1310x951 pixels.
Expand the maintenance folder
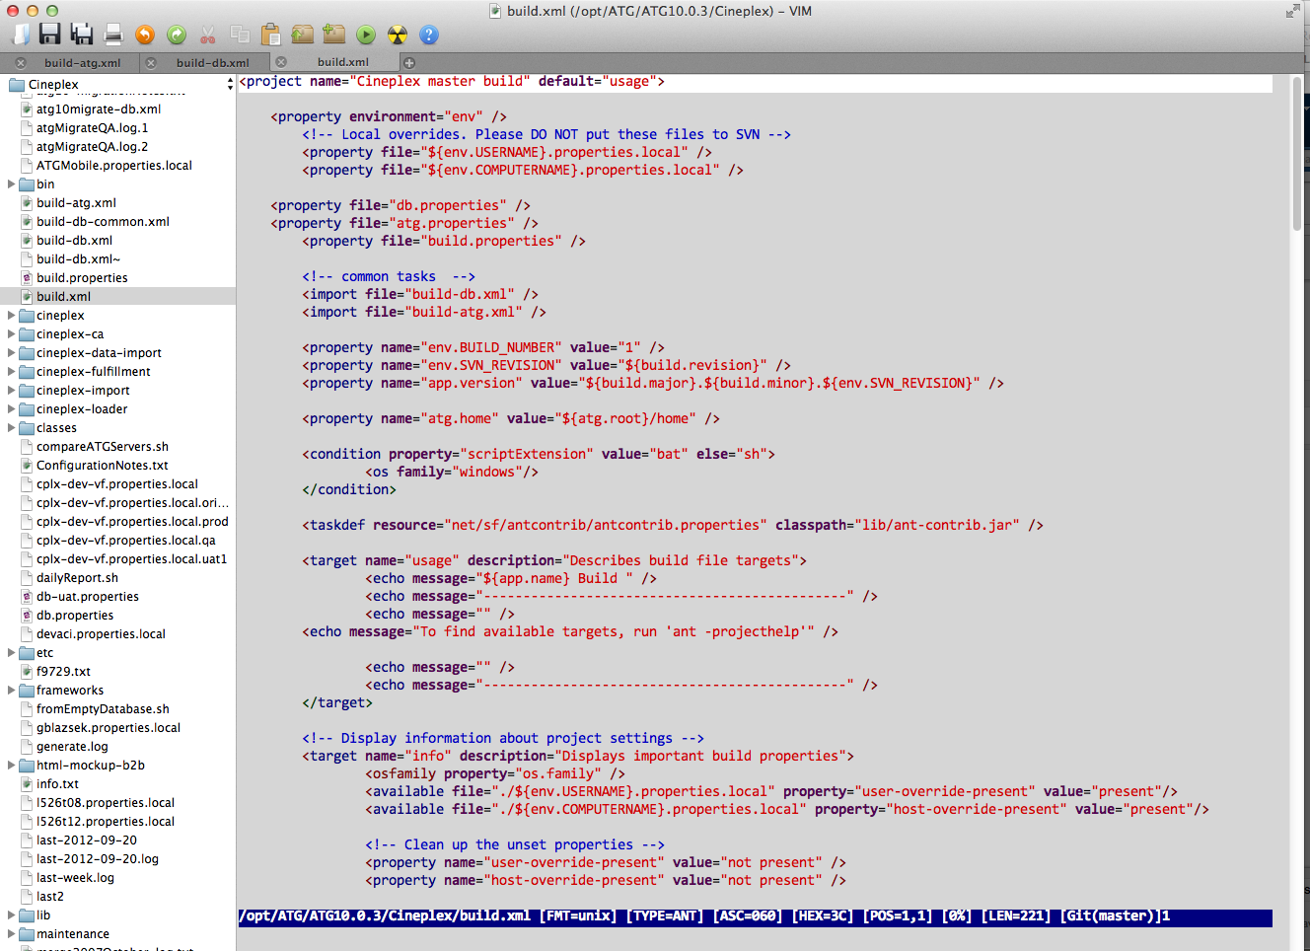click(x=11, y=934)
